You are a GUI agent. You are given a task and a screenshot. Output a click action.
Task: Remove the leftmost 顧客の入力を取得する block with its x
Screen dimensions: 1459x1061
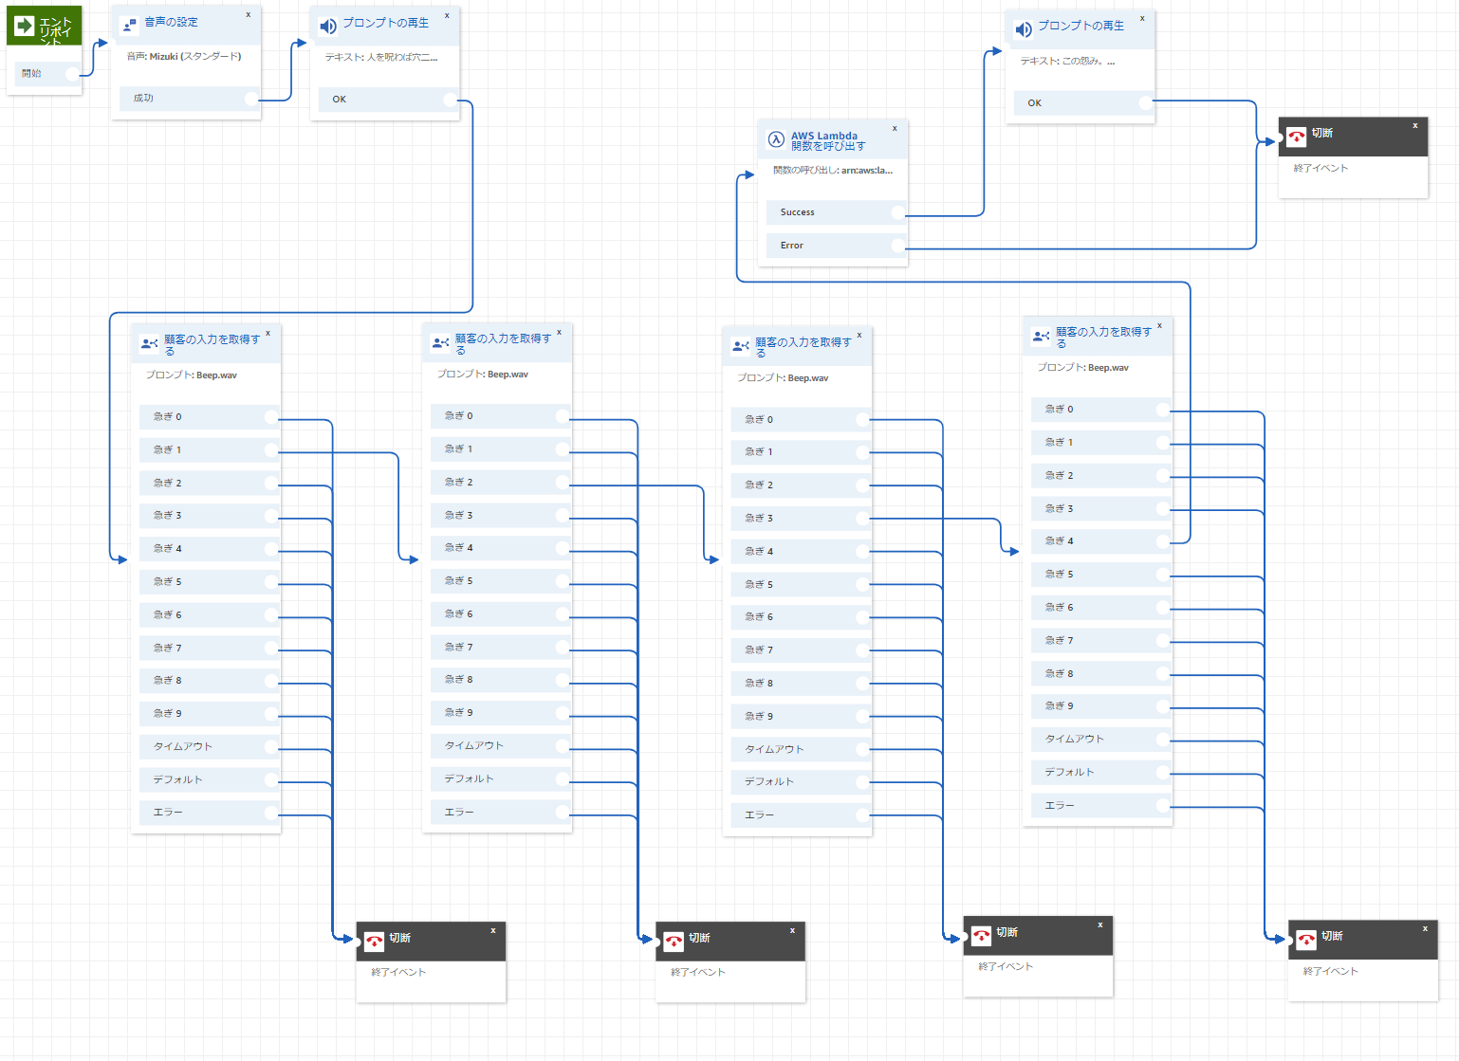(x=268, y=333)
